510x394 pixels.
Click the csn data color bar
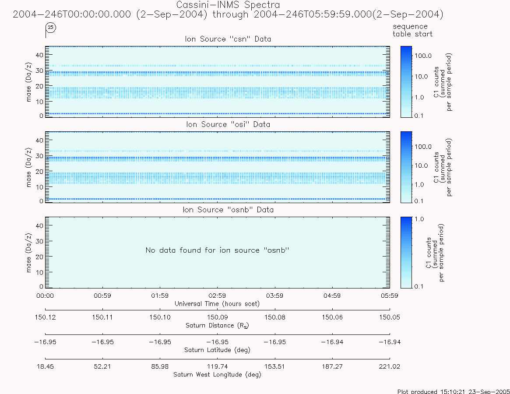click(406, 82)
